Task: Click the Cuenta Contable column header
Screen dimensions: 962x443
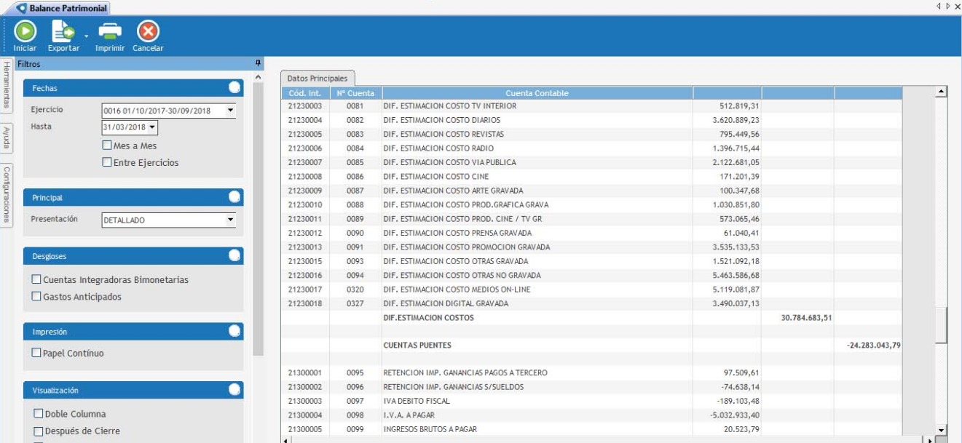Action: pyautogui.click(x=537, y=93)
